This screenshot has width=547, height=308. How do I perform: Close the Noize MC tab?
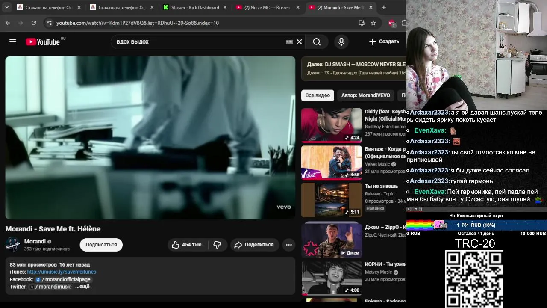point(298,7)
